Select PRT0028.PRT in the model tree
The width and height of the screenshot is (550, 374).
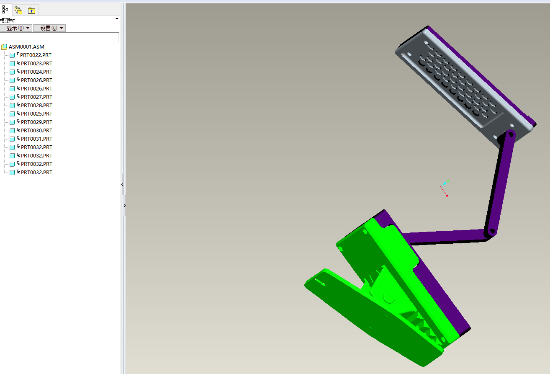[x=36, y=106]
